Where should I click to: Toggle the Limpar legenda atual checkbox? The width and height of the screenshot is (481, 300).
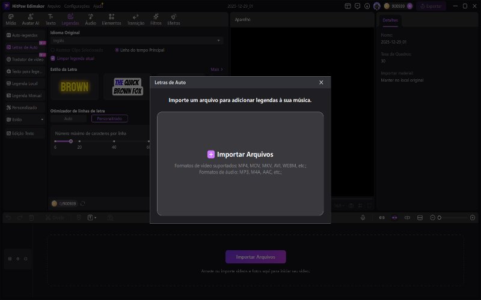[x=54, y=58]
